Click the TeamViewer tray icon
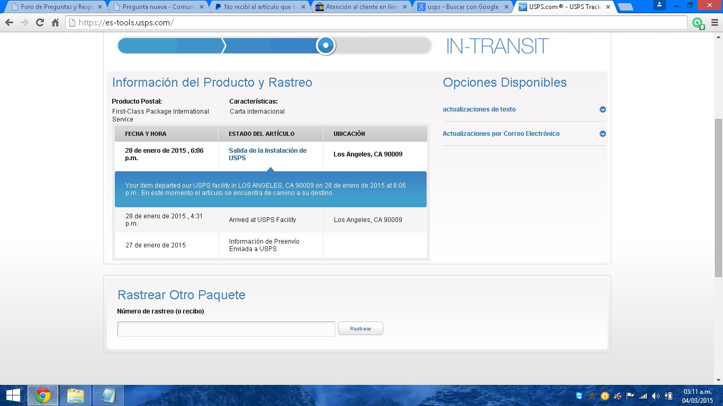723x406 pixels. tap(580, 395)
